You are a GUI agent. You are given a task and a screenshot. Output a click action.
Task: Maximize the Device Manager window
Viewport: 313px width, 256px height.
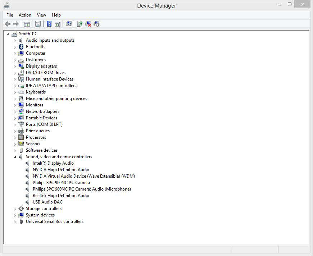[x=290, y=4]
